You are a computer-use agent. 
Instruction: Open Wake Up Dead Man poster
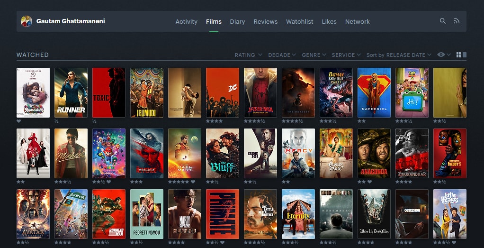click(374, 214)
